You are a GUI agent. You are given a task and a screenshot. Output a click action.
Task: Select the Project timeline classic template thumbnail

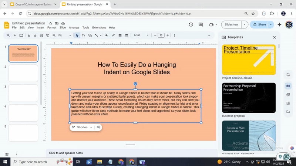[249, 60]
